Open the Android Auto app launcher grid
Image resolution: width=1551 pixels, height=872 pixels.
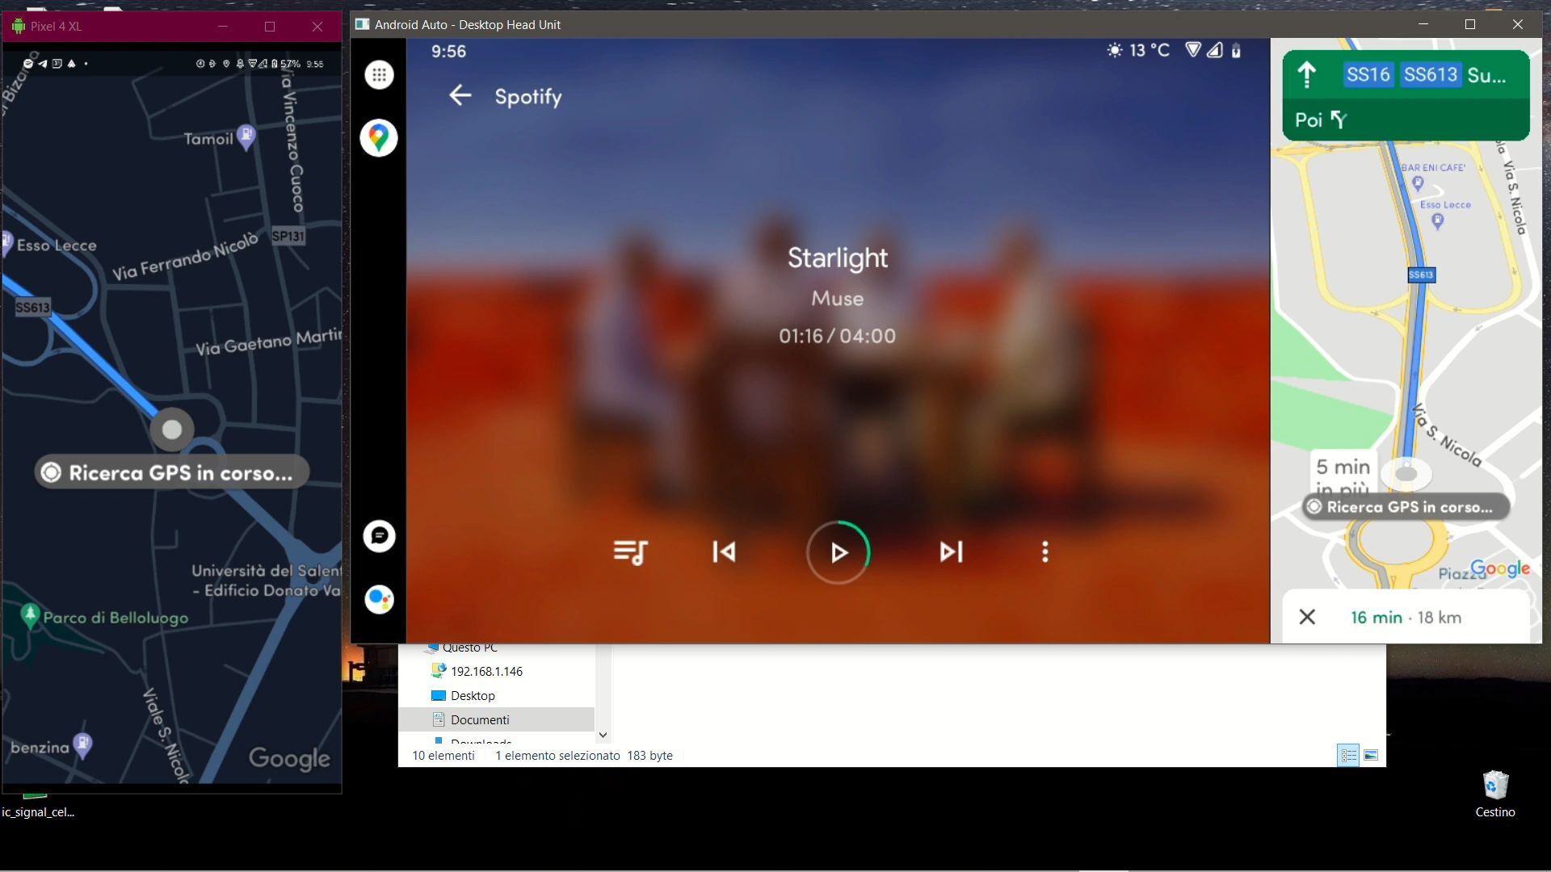click(x=378, y=74)
